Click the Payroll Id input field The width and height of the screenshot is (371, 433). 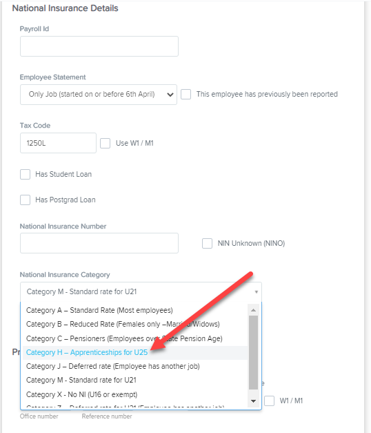click(99, 46)
